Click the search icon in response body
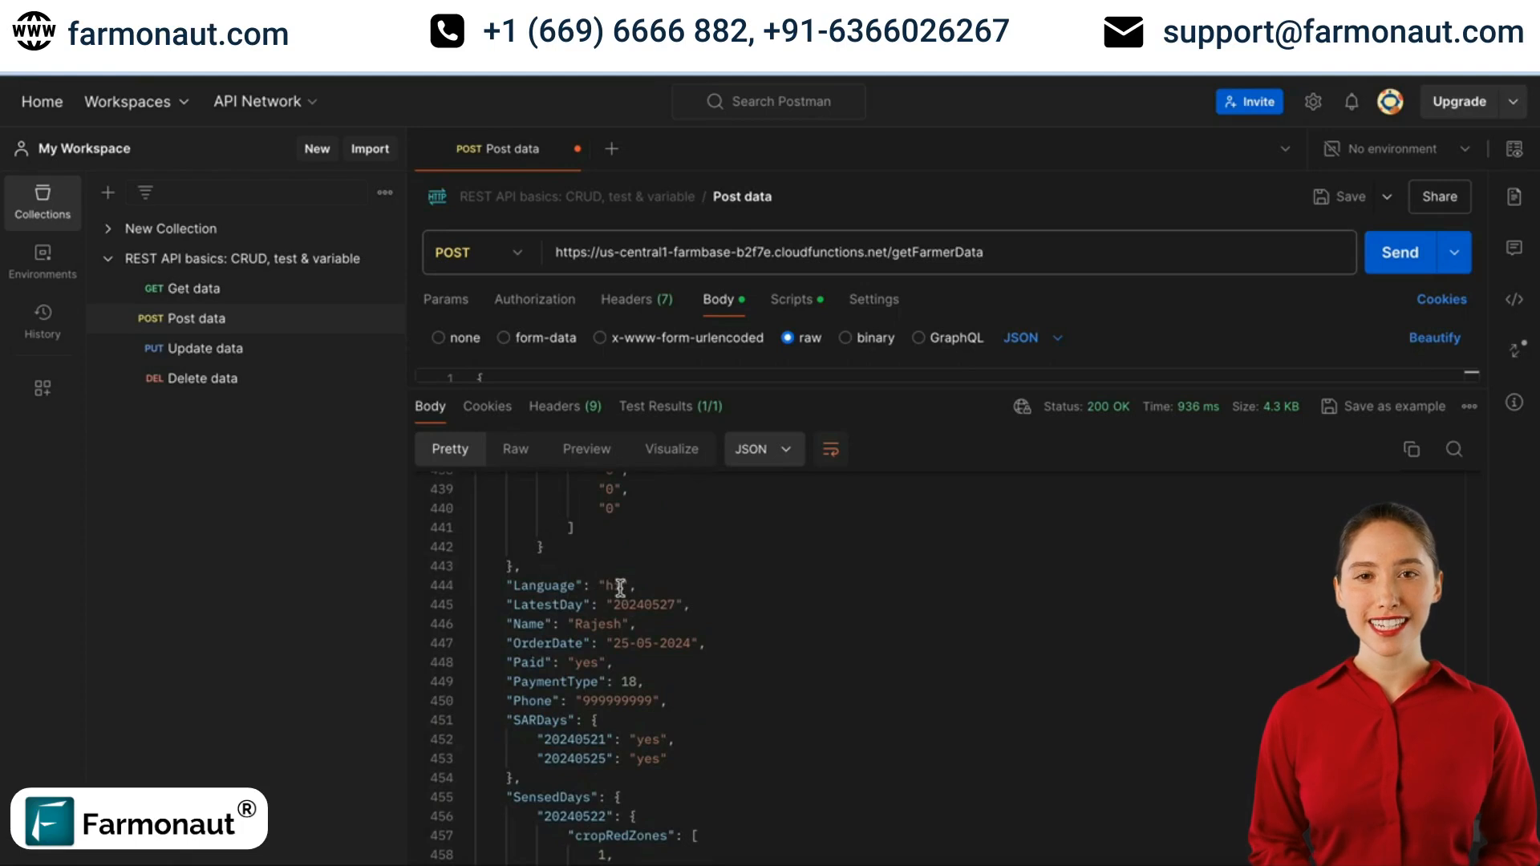The height and width of the screenshot is (866, 1540). [x=1453, y=447]
